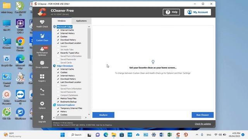Click the taskbar Search box

pyautogui.click(x=76, y=135)
